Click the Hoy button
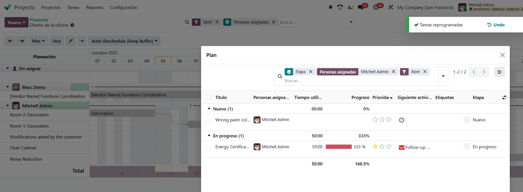This screenshot has height=192, width=523. click(x=57, y=41)
